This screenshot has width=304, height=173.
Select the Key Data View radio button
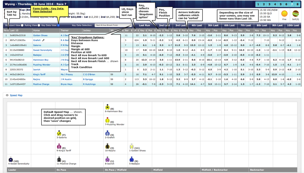[59, 25]
